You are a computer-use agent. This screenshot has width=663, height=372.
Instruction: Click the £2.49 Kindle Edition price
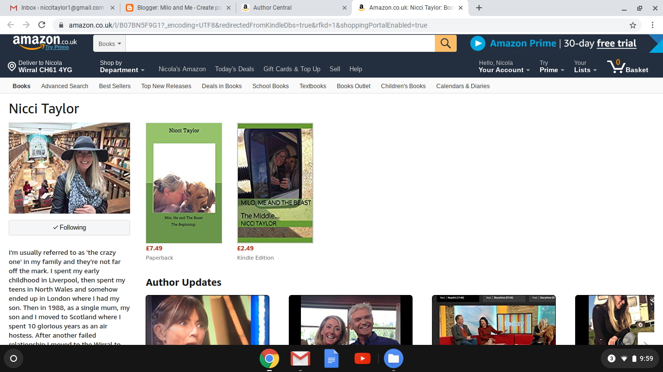pos(245,248)
